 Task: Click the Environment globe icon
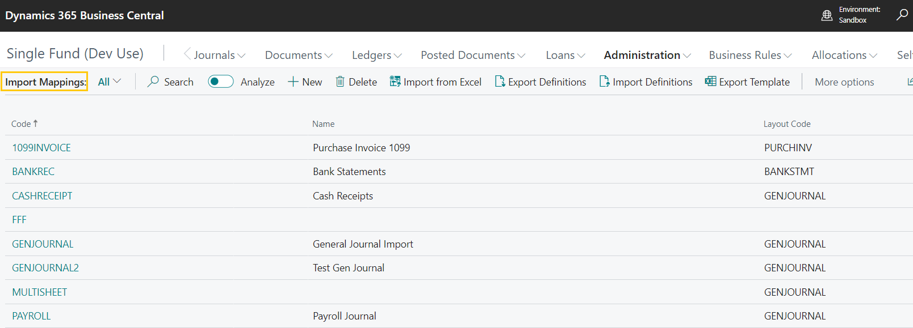pos(827,15)
